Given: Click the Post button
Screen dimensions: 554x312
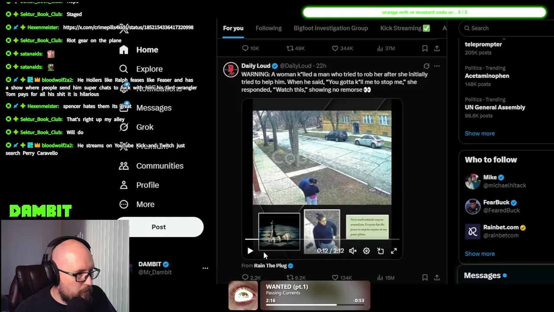Looking at the screenshot, I should coord(159,227).
